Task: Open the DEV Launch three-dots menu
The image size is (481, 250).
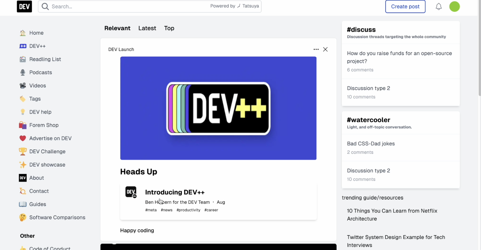Action: click(316, 49)
